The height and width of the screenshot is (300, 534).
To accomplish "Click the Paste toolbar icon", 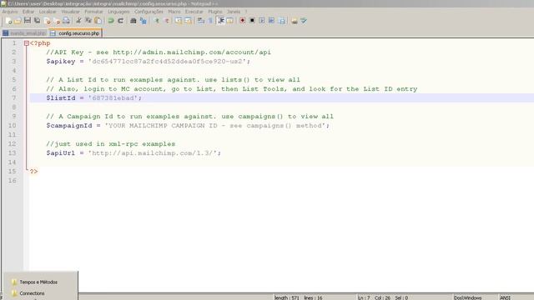I will [98, 21].
